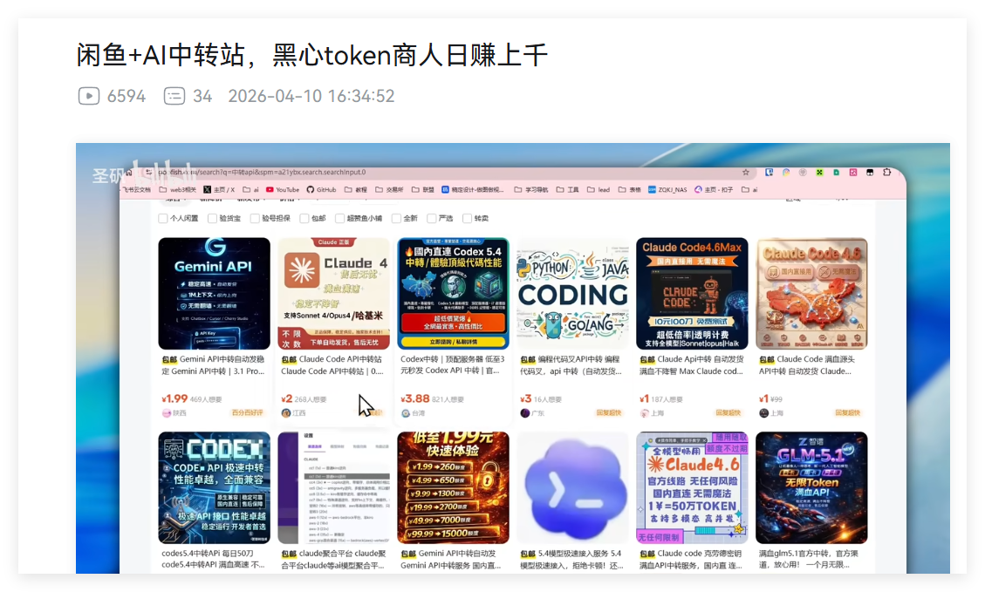Click the 469人想要 text
Image resolution: width=985 pixels, height=592 pixels.
tap(206, 399)
